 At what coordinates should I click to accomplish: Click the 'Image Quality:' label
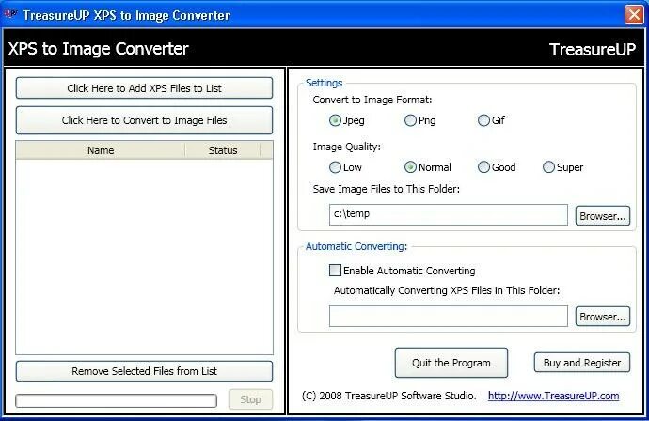(346, 148)
